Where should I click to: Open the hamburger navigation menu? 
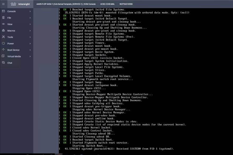pos(3,4)
